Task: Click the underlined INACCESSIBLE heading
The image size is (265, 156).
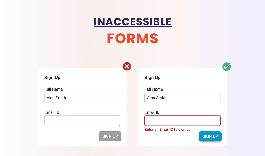Action: [x=132, y=22]
